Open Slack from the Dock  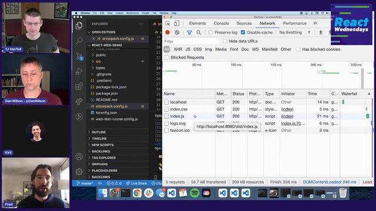pyautogui.click(x=149, y=193)
